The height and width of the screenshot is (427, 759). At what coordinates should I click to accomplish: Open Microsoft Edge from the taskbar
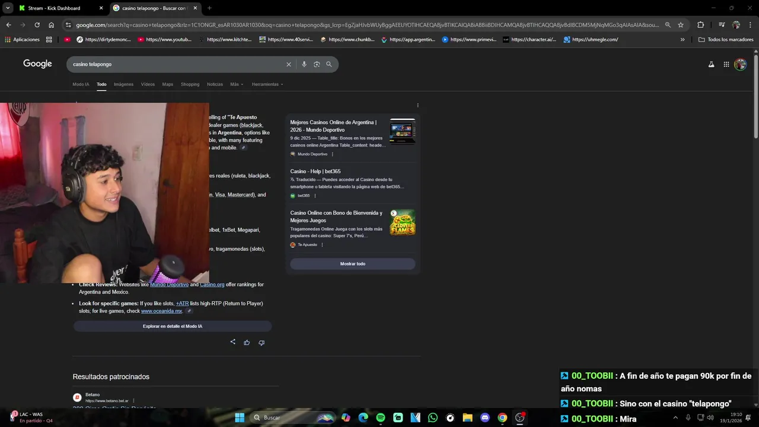pos(363,418)
